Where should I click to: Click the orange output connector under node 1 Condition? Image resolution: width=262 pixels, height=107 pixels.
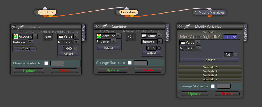(x=45, y=15)
